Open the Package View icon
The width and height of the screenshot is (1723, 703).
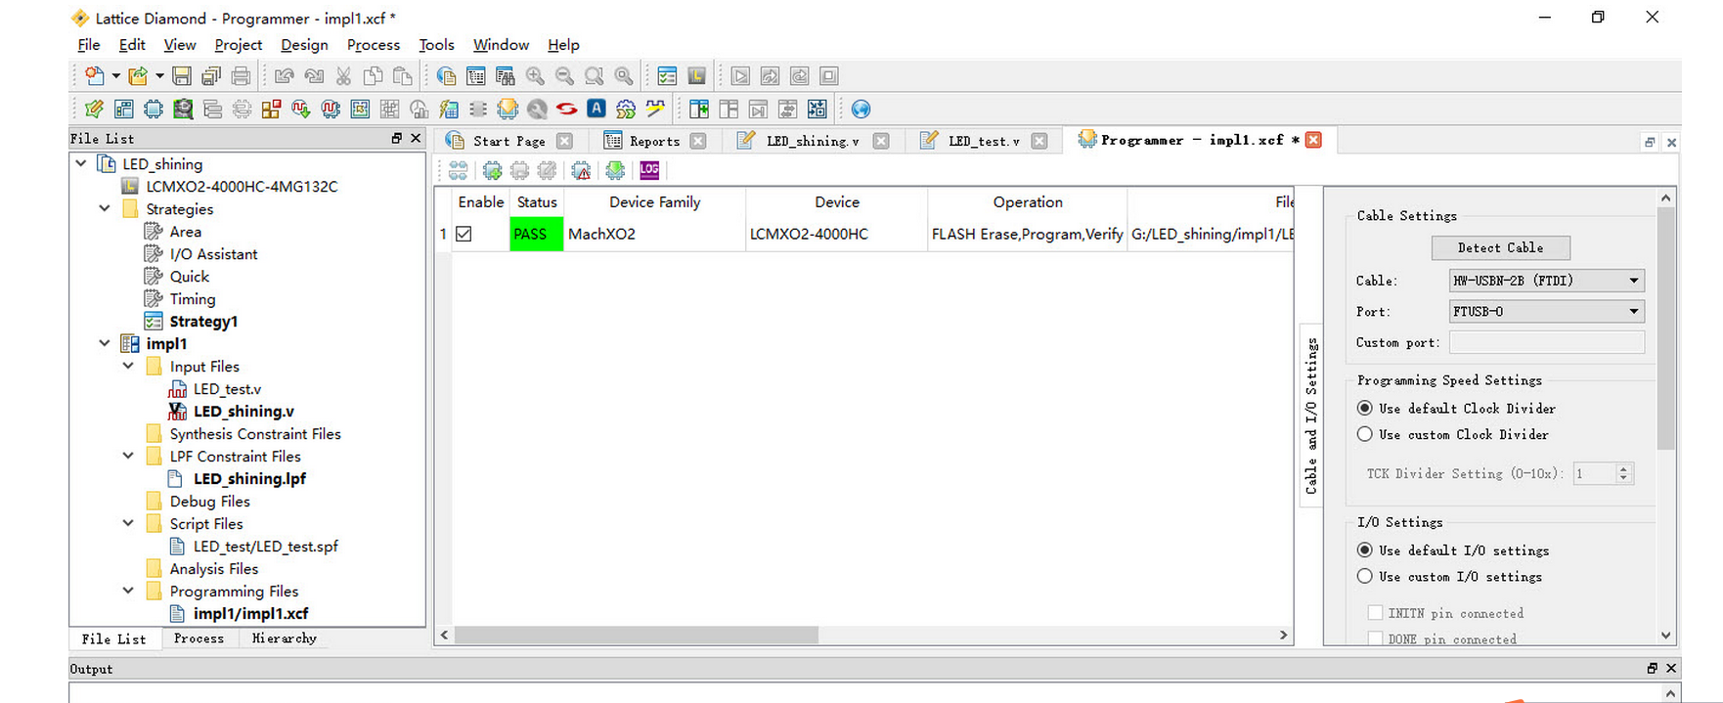click(x=124, y=109)
